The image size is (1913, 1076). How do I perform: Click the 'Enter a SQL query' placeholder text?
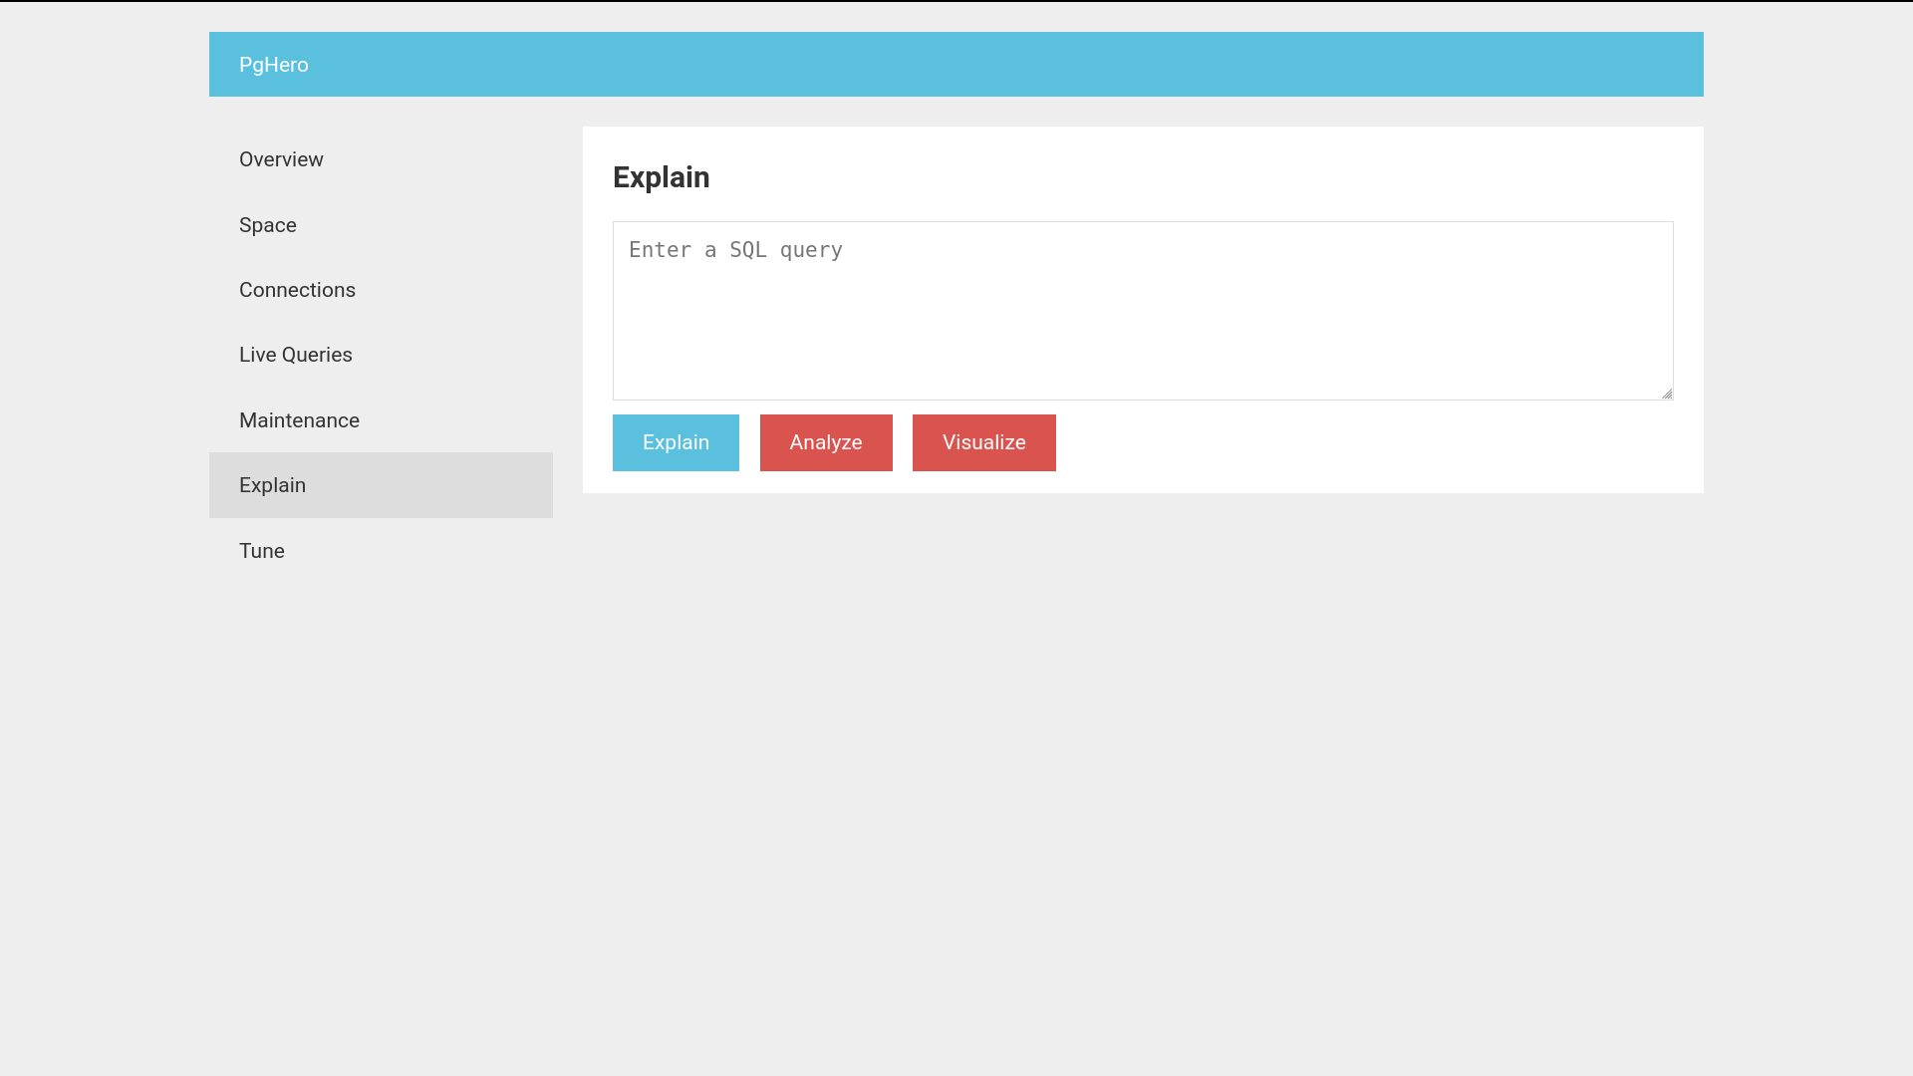click(x=735, y=250)
